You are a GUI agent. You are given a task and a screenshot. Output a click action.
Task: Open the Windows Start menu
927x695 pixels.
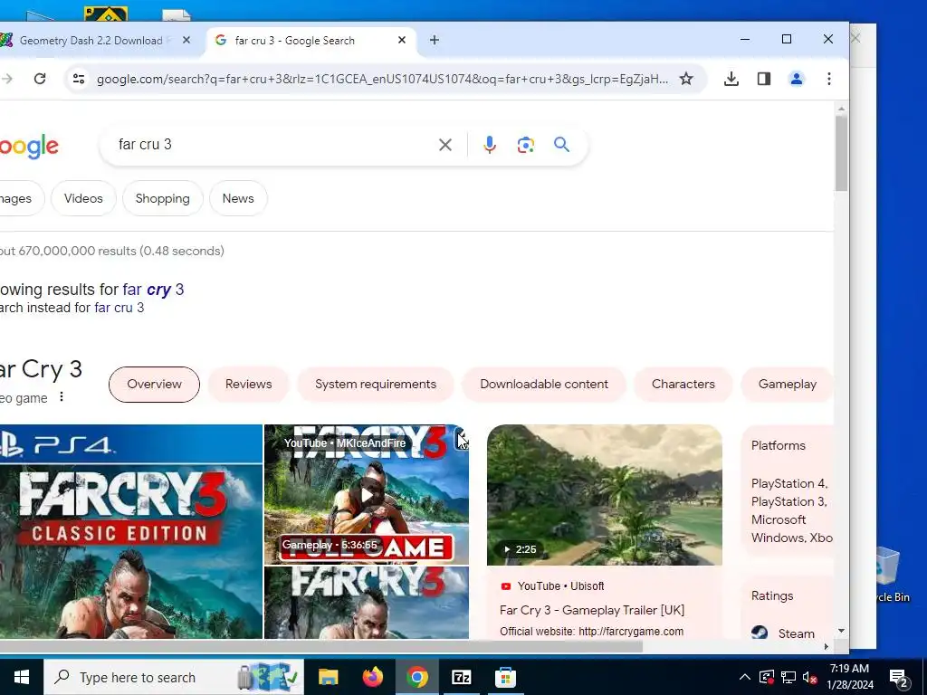[x=22, y=677]
